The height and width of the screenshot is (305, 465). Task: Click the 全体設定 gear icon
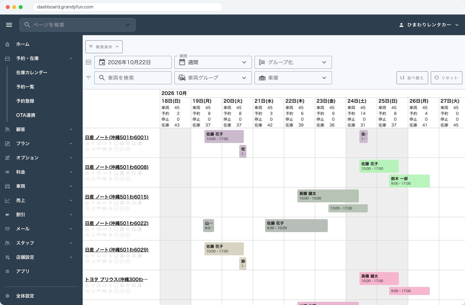point(7,296)
